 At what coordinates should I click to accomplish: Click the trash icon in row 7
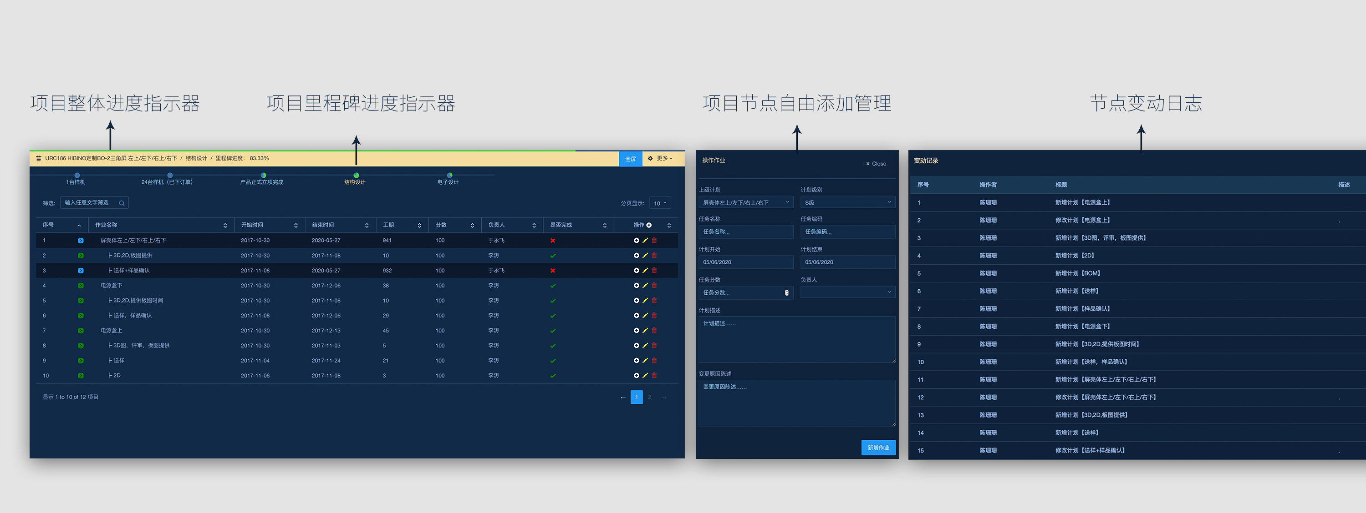coord(654,330)
